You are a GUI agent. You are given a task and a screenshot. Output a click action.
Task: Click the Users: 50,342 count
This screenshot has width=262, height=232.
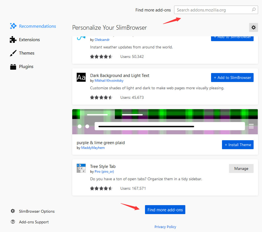pyautogui.click(x=132, y=57)
